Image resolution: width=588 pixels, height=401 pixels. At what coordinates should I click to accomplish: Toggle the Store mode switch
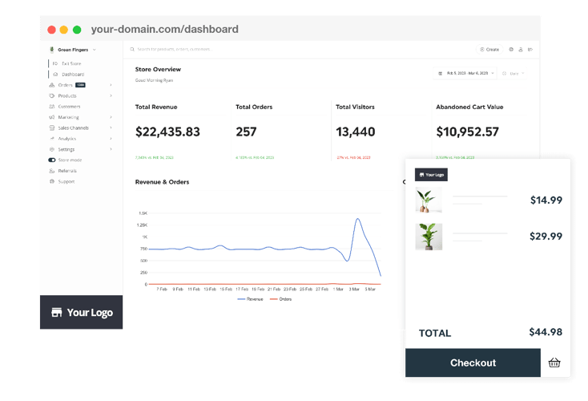(x=52, y=160)
